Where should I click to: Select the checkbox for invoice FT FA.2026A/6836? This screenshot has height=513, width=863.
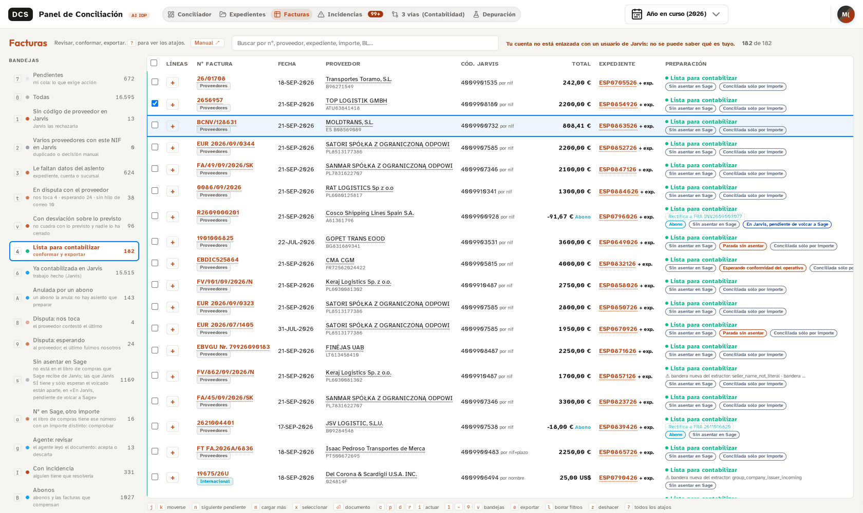coord(155,451)
